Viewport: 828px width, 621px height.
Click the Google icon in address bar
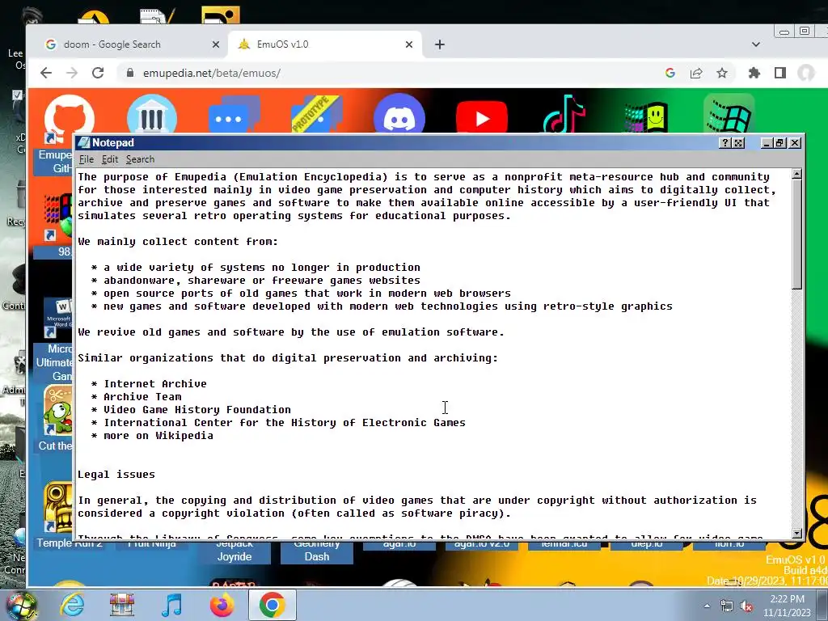click(x=670, y=73)
